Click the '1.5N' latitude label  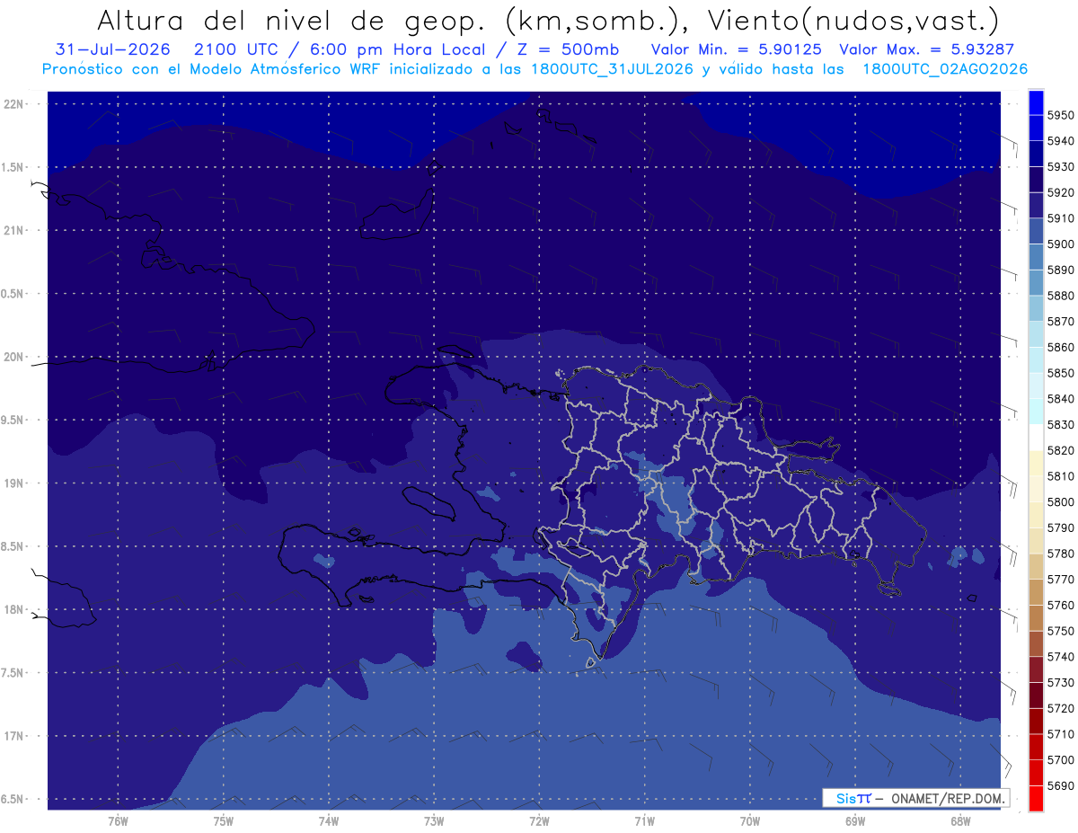13,167
